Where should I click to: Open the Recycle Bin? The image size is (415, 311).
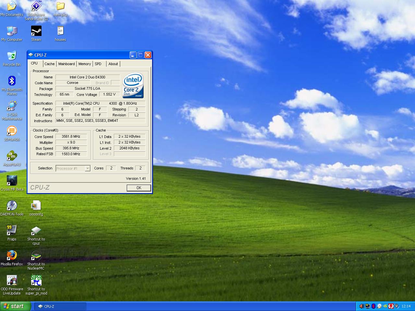12,59
